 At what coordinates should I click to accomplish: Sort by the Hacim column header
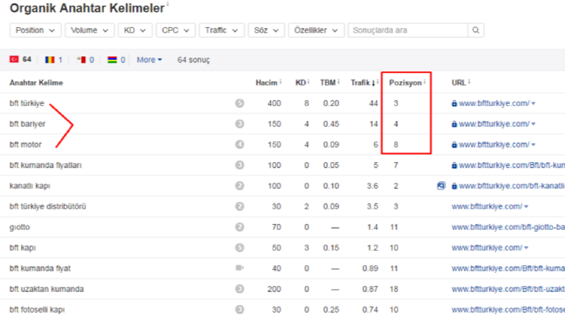coord(266,82)
